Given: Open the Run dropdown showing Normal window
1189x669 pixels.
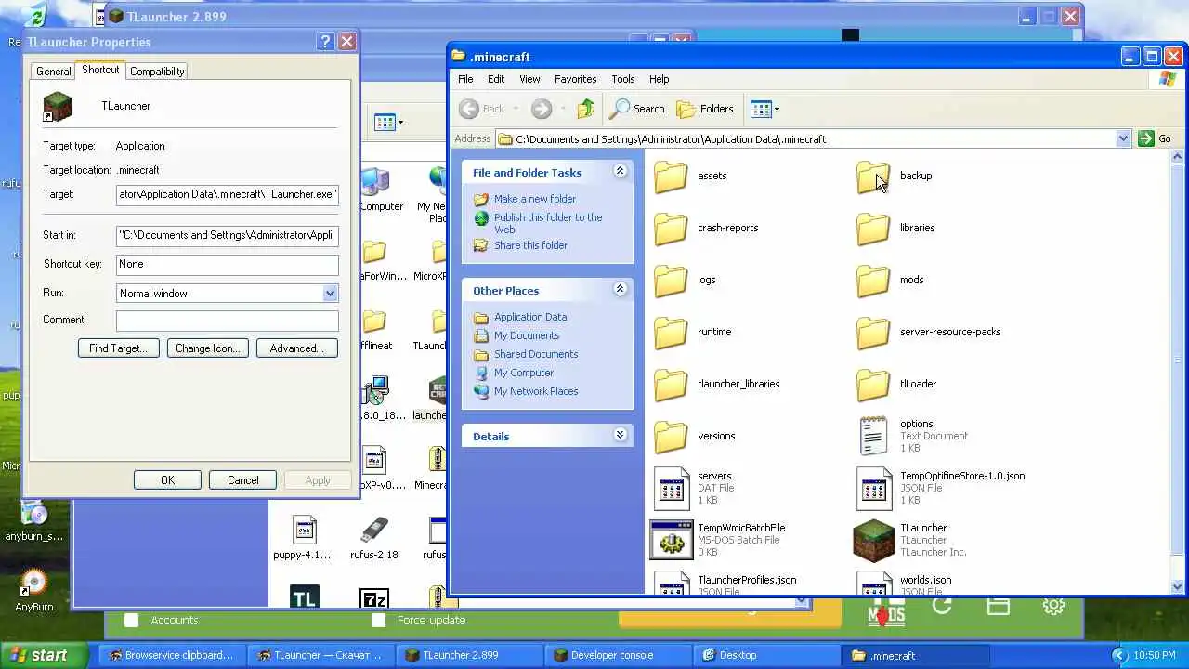Looking at the screenshot, I should click(228, 293).
